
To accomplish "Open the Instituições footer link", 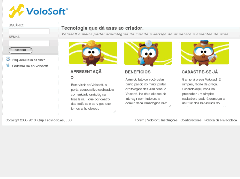I will (169, 120).
